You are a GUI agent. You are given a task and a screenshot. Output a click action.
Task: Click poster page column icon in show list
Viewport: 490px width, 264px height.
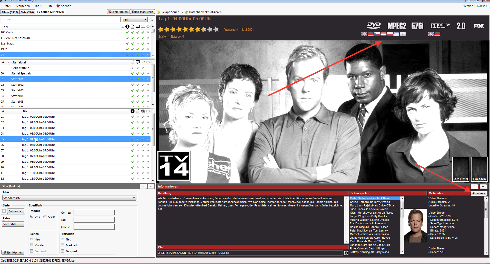pos(133,27)
